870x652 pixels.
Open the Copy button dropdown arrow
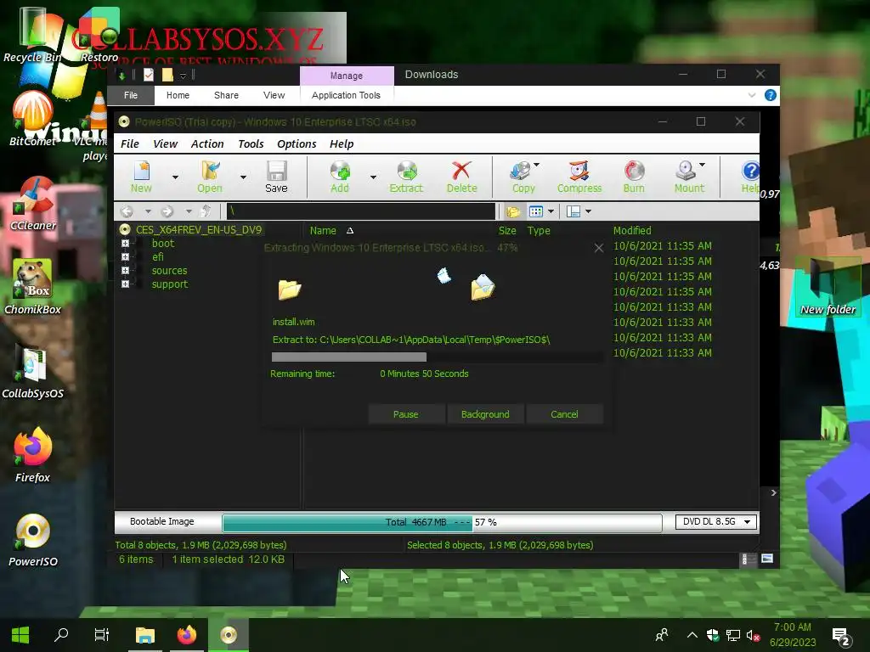click(x=537, y=165)
